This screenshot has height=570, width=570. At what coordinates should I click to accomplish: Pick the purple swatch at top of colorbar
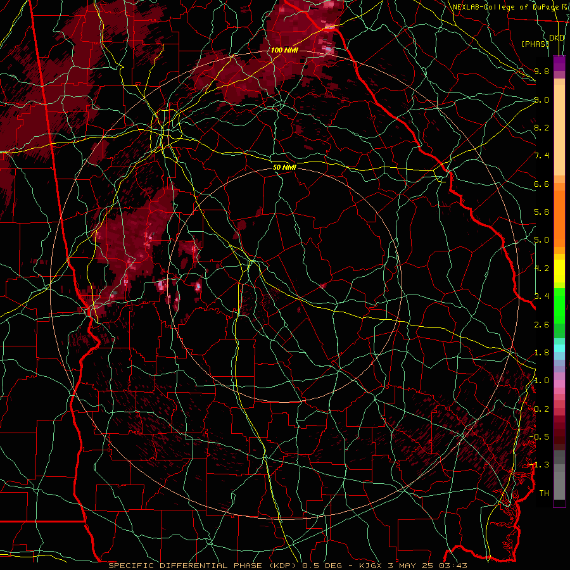pos(559,63)
